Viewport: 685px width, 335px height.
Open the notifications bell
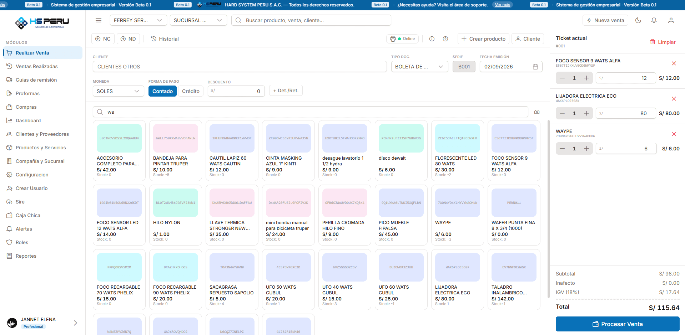tap(654, 20)
